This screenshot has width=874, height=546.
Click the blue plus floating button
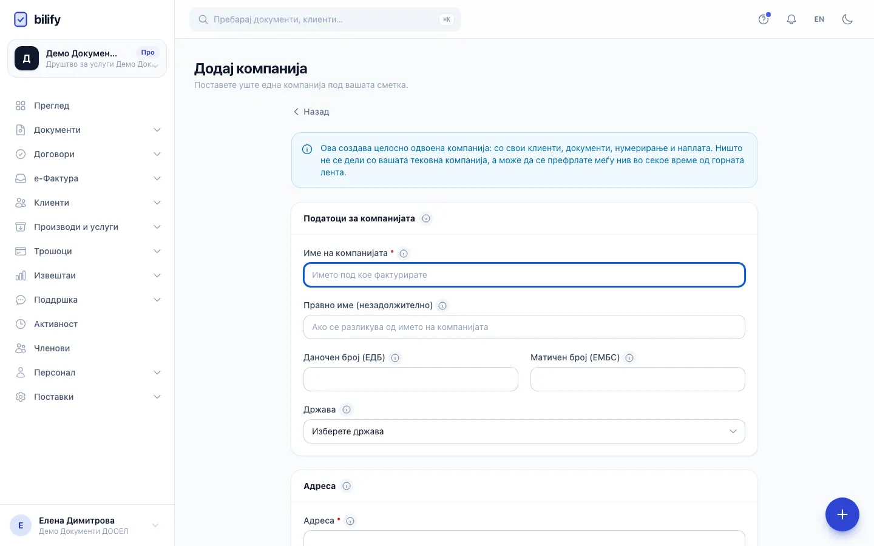pos(842,514)
